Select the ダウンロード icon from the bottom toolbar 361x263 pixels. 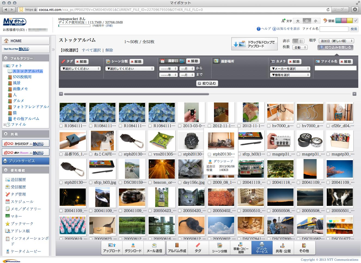click(x=133, y=247)
